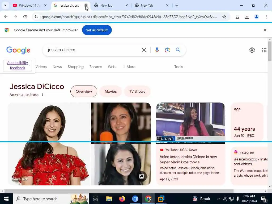Switch to the second New Tab

coord(152,6)
